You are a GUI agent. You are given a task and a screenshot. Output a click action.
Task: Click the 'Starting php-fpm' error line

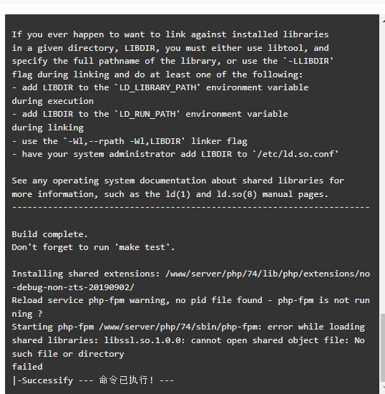(x=188, y=327)
